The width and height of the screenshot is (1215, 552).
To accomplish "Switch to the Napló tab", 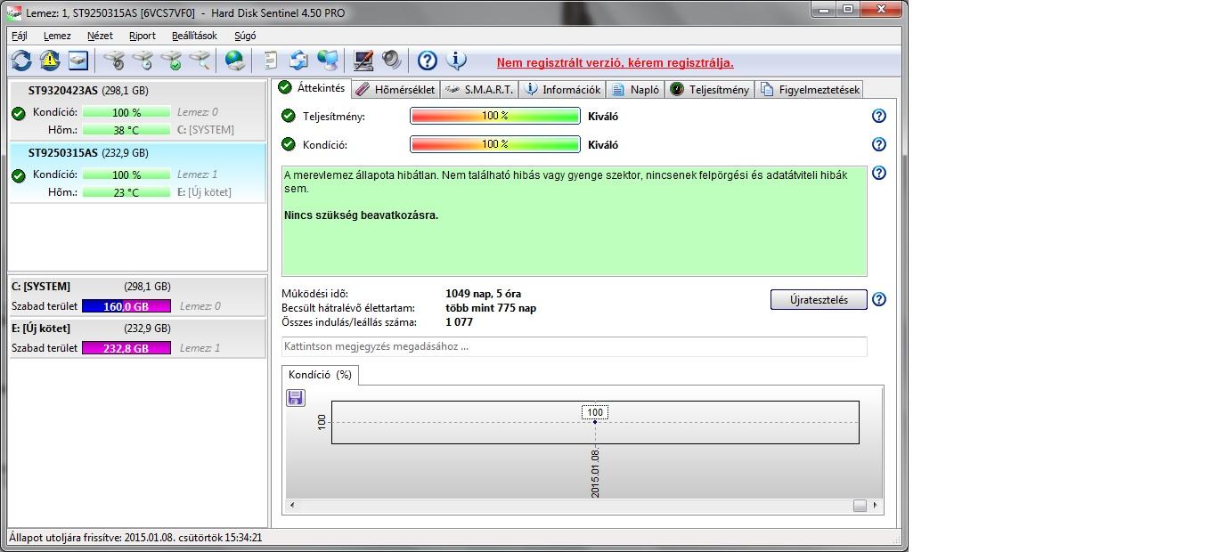I will (x=635, y=89).
